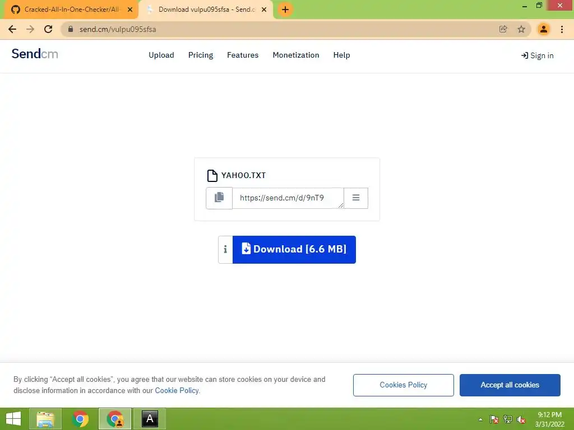Open the black A application in taskbar
Viewport: 574px width, 430px height.
click(150, 419)
